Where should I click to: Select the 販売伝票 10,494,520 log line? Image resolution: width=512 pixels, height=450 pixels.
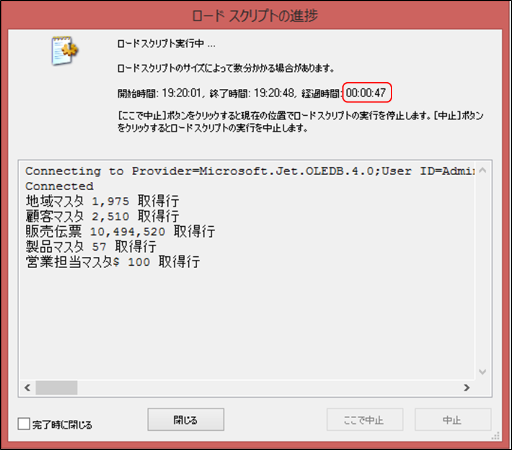[x=120, y=232]
